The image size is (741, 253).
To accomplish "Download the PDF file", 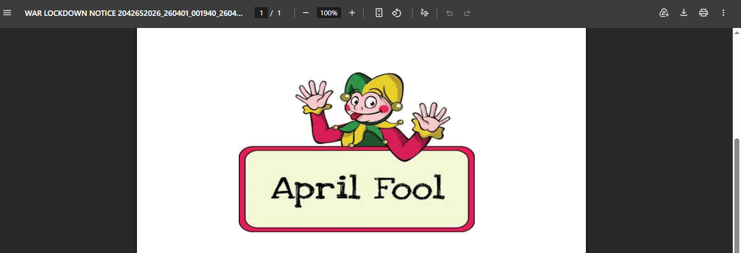I will [684, 13].
